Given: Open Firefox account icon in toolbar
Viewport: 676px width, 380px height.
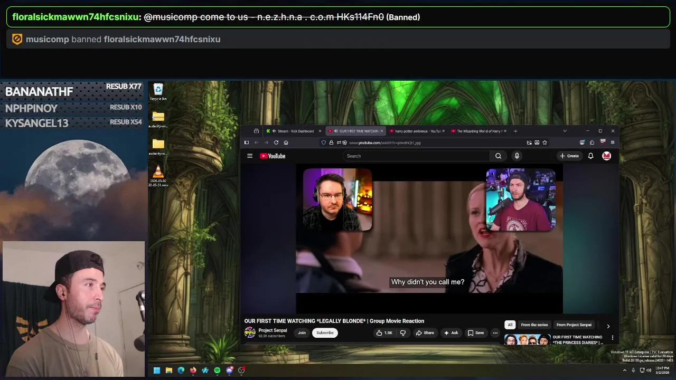Looking at the screenshot, I should 582,142.
